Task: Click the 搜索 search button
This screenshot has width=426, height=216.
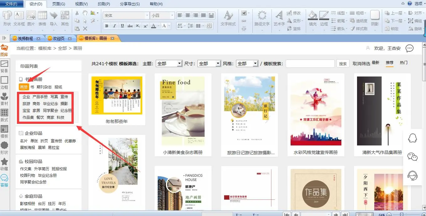Action: click(343, 64)
